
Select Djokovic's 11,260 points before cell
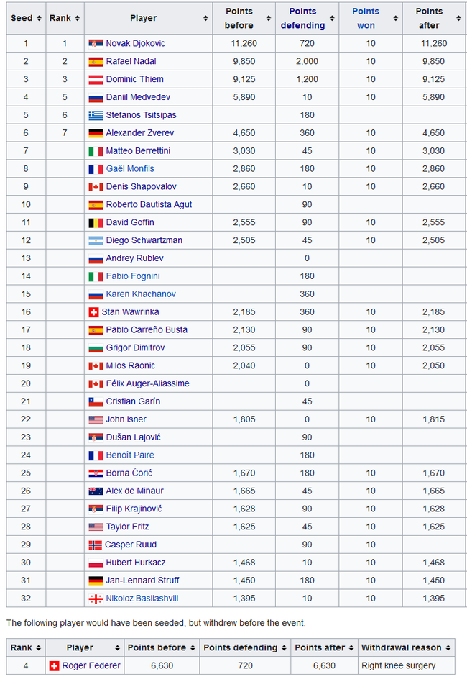pyautogui.click(x=244, y=43)
